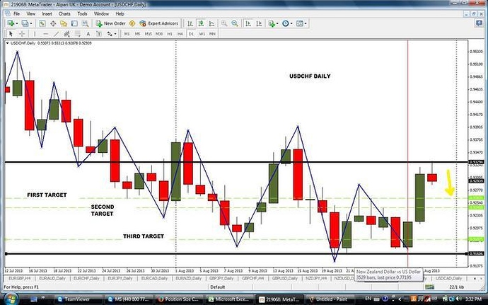Open the Help menu
488x305 pixels.
click(120, 13)
